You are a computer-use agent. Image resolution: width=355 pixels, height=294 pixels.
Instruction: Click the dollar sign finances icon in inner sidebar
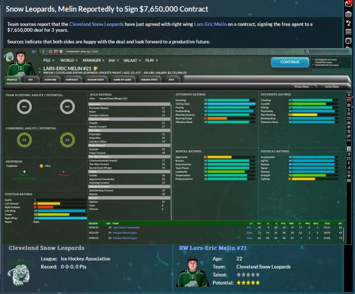click(349, 163)
